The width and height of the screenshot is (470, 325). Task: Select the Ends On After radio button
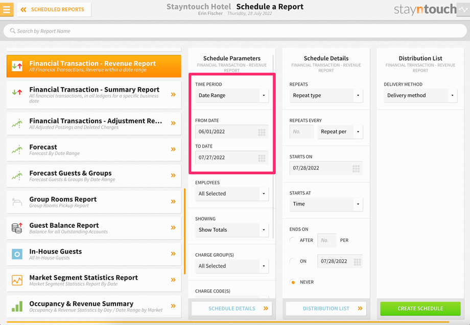pos(293,240)
